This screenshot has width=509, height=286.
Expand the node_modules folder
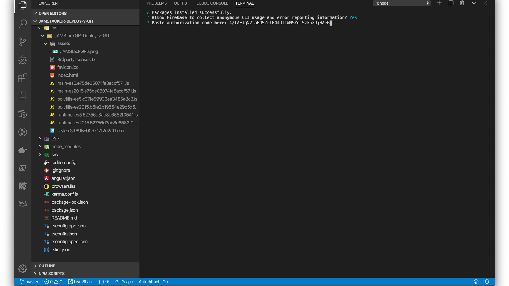pyautogui.click(x=66, y=147)
